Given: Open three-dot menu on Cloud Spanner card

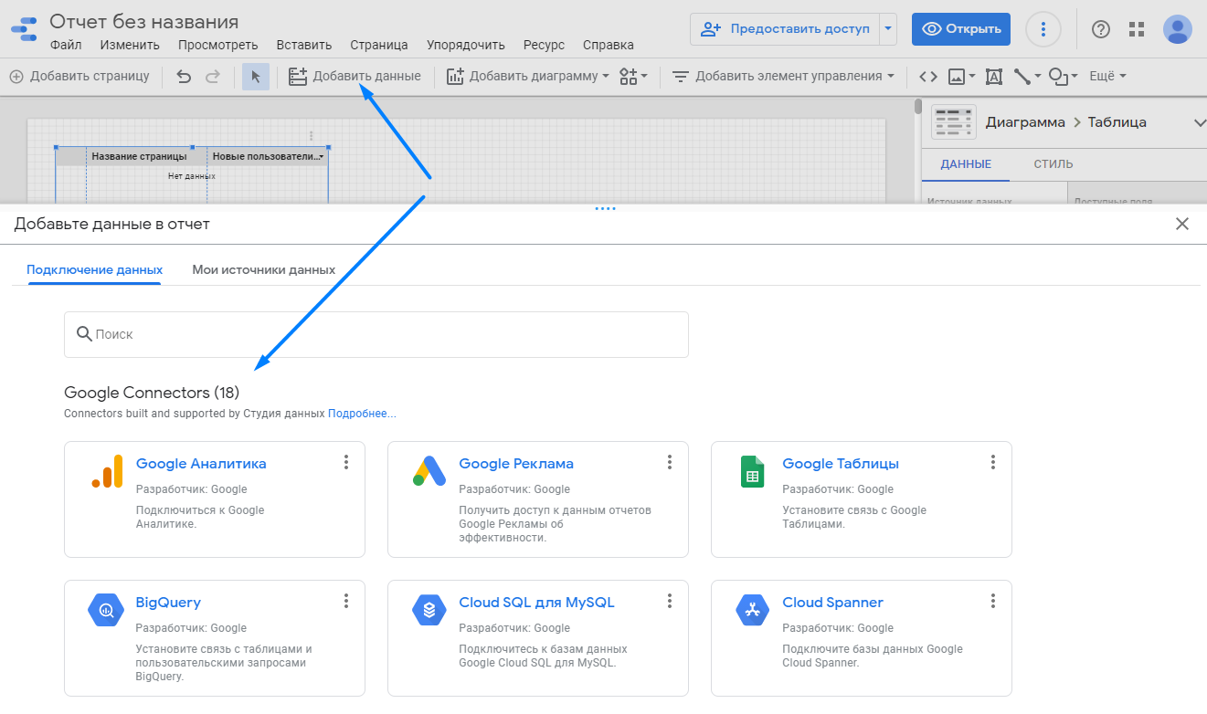Looking at the screenshot, I should pyautogui.click(x=993, y=601).
